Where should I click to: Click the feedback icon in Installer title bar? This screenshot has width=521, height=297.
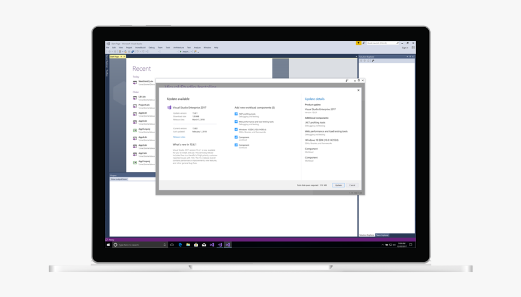347,80
